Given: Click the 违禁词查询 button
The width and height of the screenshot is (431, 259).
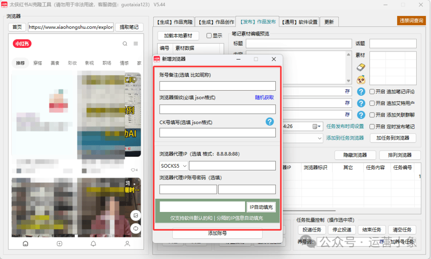Looking at the screenshot, I should coord(411,21).
